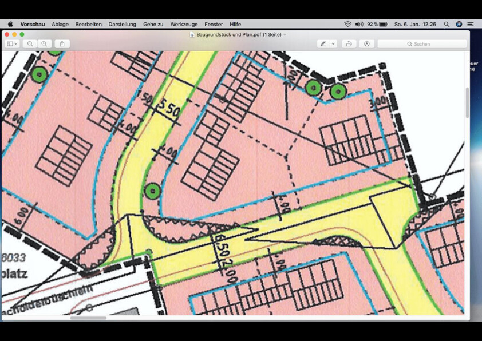Image resolution: width=482 pixels, height=341 pixels.
Task: Open the sidebar view dropdown
Action: (x=12, y=44)
